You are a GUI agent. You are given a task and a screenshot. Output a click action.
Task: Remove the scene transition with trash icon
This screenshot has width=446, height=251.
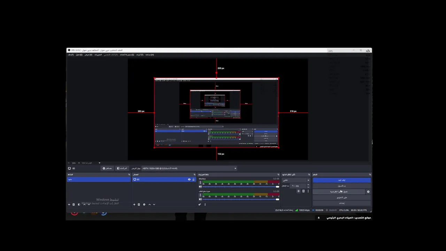(303, 191)
